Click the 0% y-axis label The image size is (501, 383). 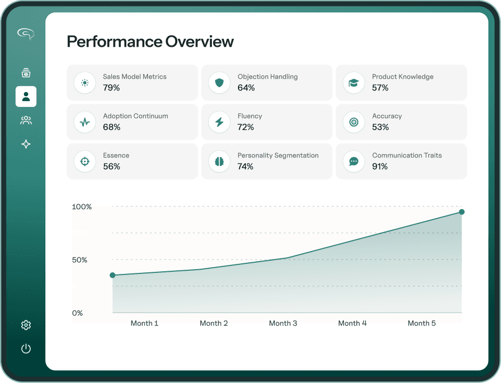pos(77,313)
